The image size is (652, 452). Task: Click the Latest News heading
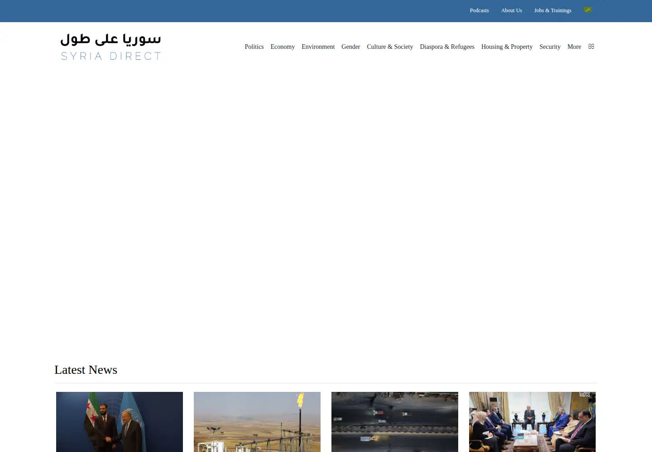click(86, 370)
